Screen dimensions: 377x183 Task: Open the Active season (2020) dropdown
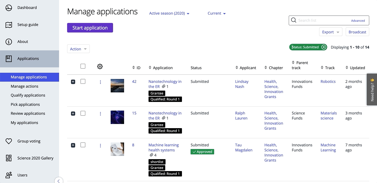click(169, 13)
